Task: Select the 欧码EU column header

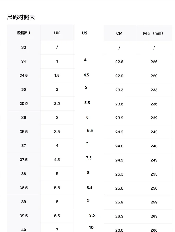Action: pyautogui.click(x=24, y=33)
